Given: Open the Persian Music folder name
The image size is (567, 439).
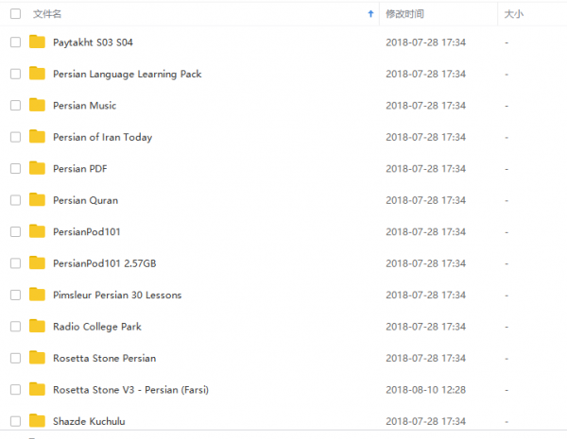Looking at the screenshot, I should click(x=85, y=106).
